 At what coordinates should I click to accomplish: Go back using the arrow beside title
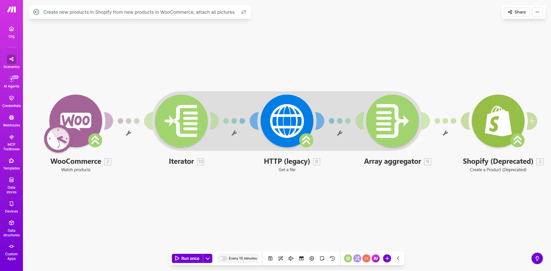tap(36, 12)
